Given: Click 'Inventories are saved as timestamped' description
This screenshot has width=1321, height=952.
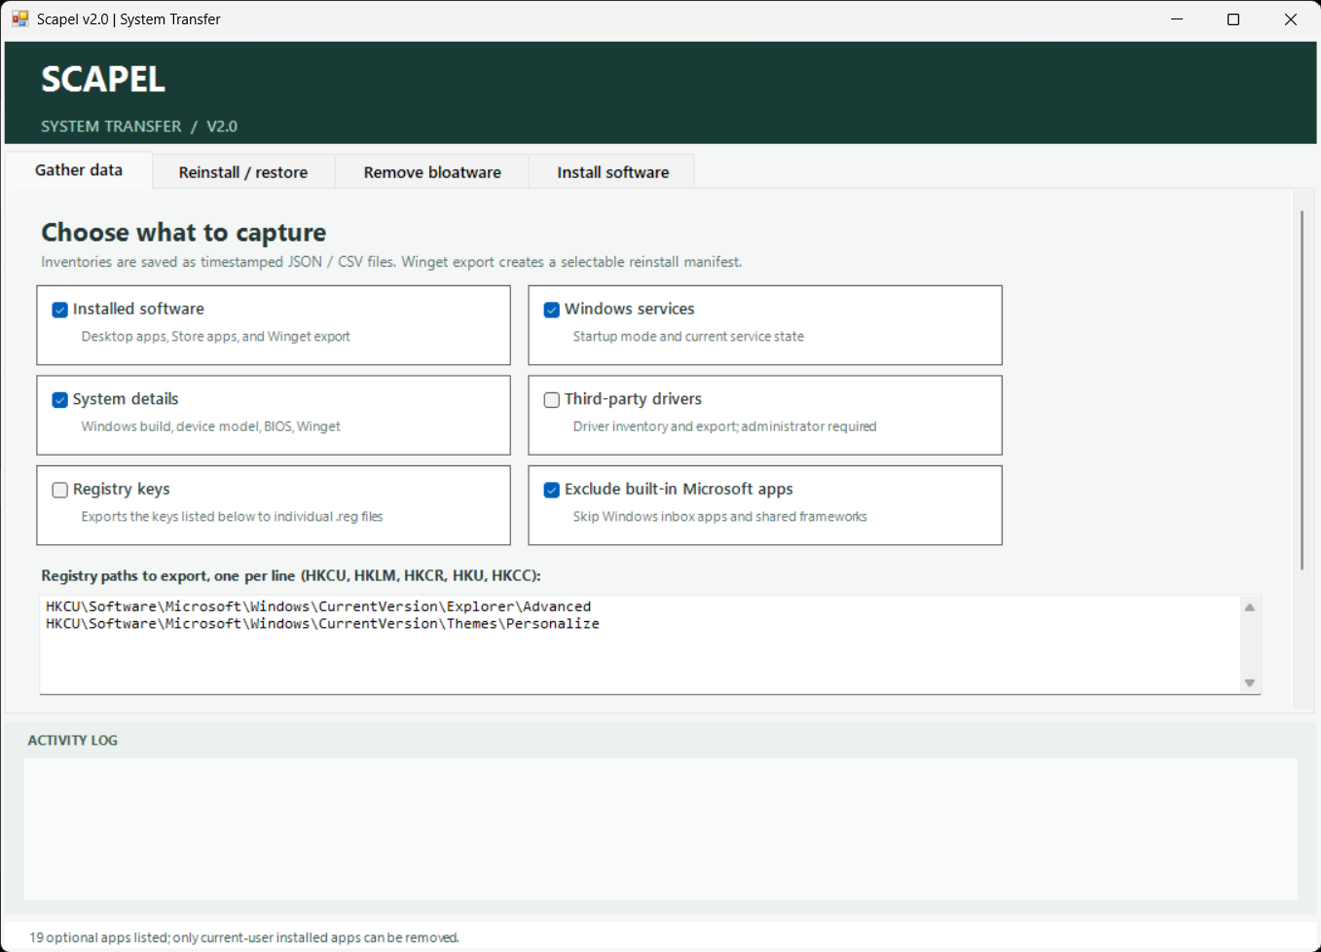Looking at the screenshot, I should tap(391, 262).
